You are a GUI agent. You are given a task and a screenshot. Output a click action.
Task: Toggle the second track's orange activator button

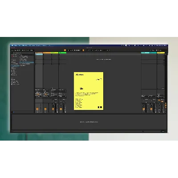pos(45,109)
